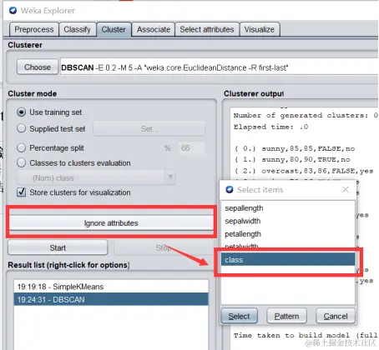This screenshot has height=350, width=379.
Task: Switch to Select attributes tab
Action: pos(207,29)
